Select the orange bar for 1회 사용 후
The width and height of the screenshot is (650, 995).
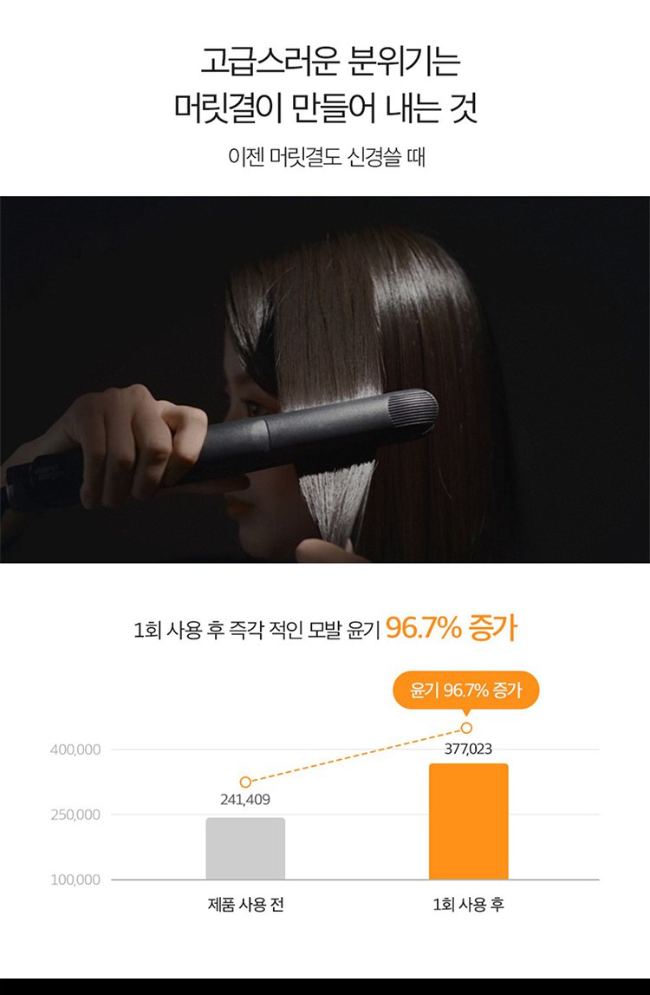pos(469,822)
